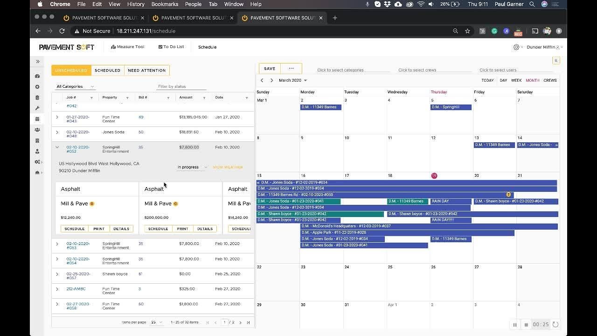This screenshot has height=336, width=597.
Task: Filter the Date column
Action: click(247, 98)
